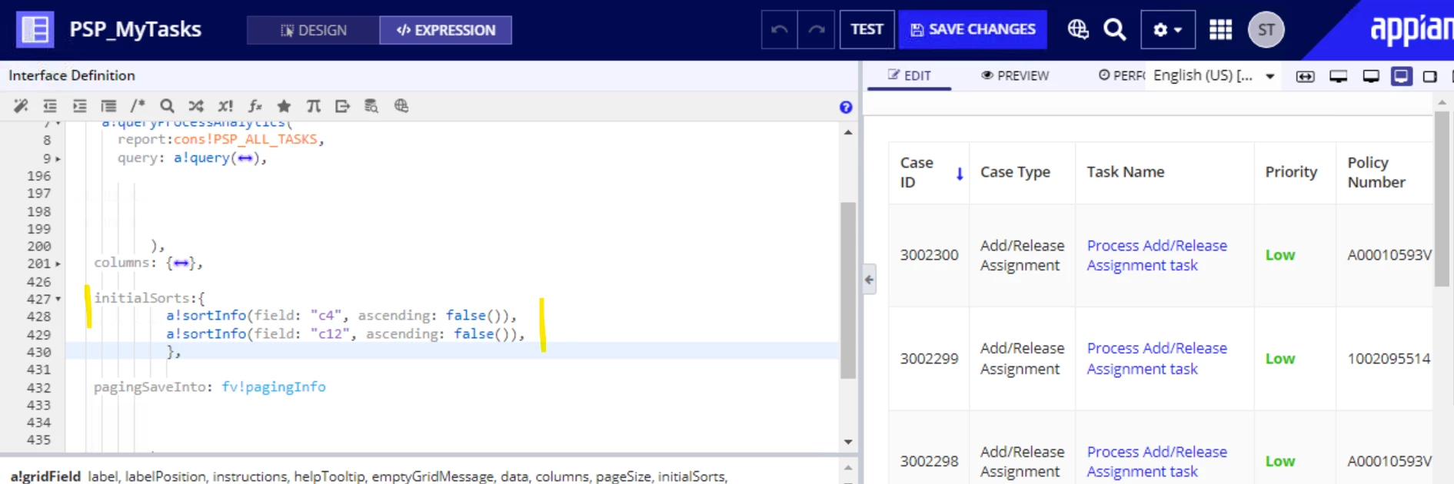This screenshot has width=1454, height=484.
Task: Open the ST user avatar menu
Action: coord(1266,30)
